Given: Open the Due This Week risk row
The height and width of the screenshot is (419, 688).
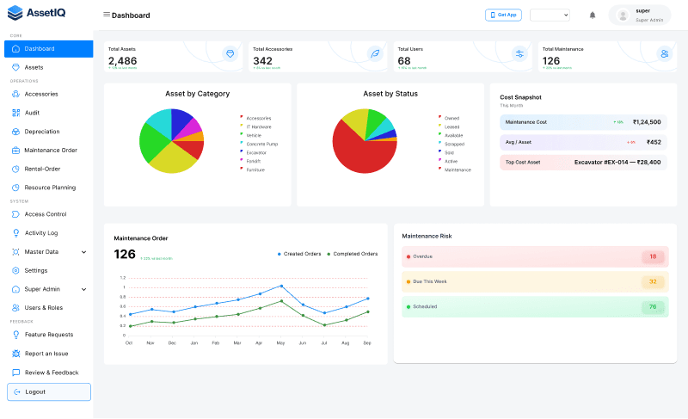Looking at the screenshot, I should pos(535,281).
